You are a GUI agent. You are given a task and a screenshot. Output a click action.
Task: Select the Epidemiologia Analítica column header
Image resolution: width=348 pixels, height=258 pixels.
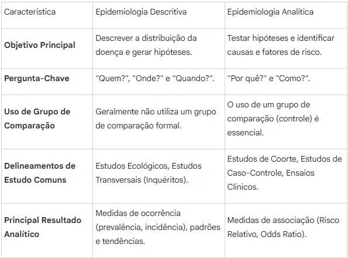point(285,15)
